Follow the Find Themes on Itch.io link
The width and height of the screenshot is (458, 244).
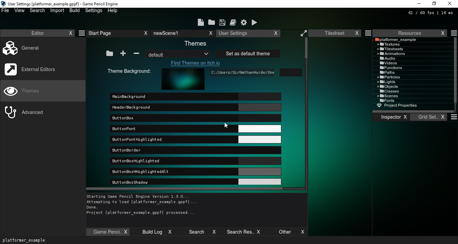(195, 63)
